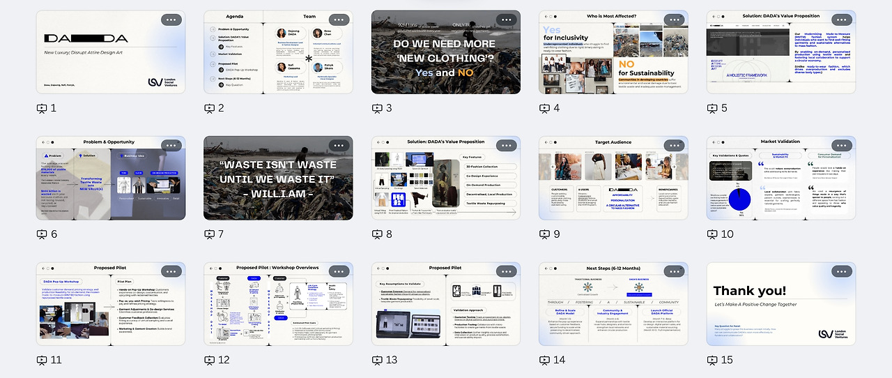Click the presentation icon beside number 1
Viewport: 892px width, 378px height.
[42, 109]
